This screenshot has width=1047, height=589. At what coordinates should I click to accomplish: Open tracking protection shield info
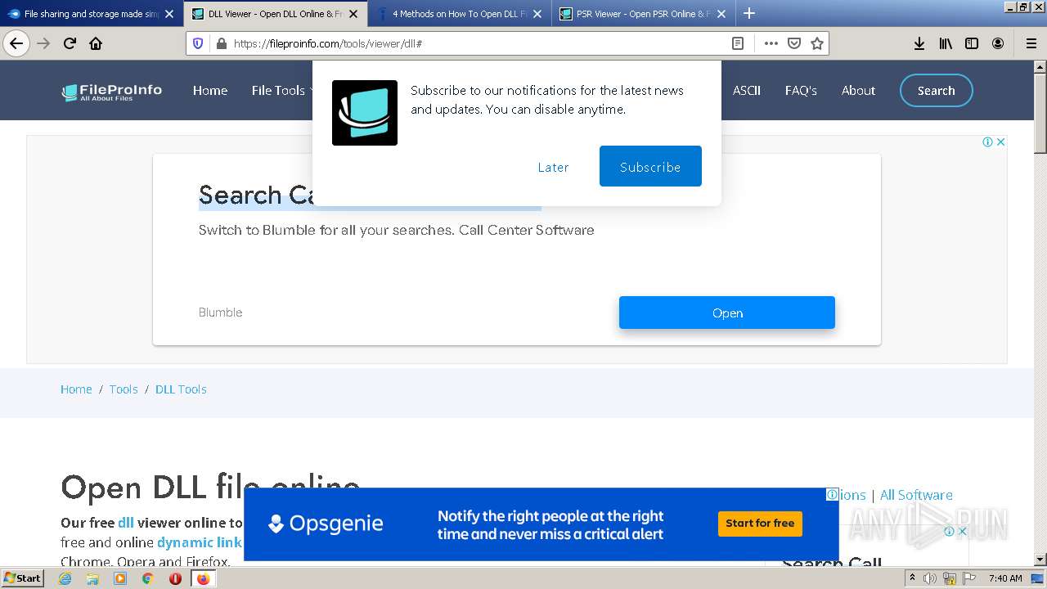tap(198, 43)
